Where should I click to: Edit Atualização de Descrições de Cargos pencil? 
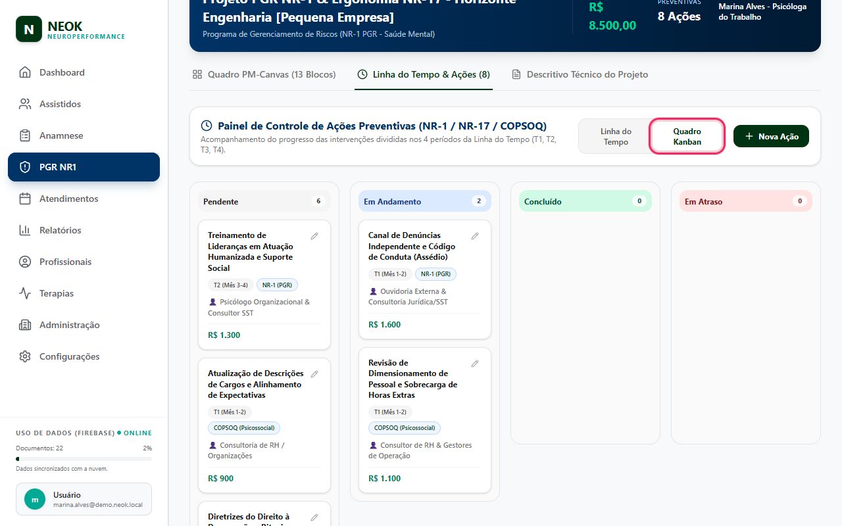click(314, 374)
